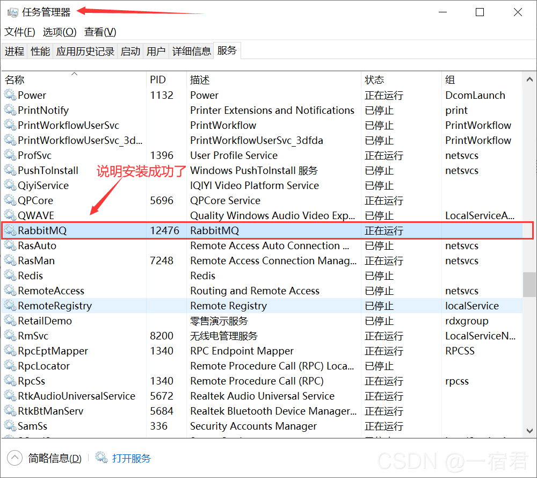Click the service icon for RetailDemo
Viewport: 537px width, 478px height.
10,321
